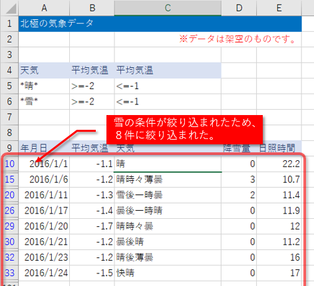Click date cell 2016/1/6
Screen dimensions: 314x286
44,180
